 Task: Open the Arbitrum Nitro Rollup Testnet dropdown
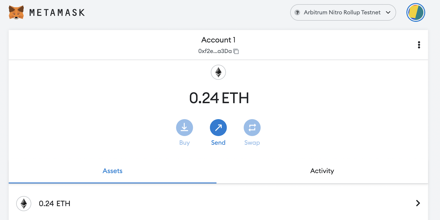tap(342, 12)
